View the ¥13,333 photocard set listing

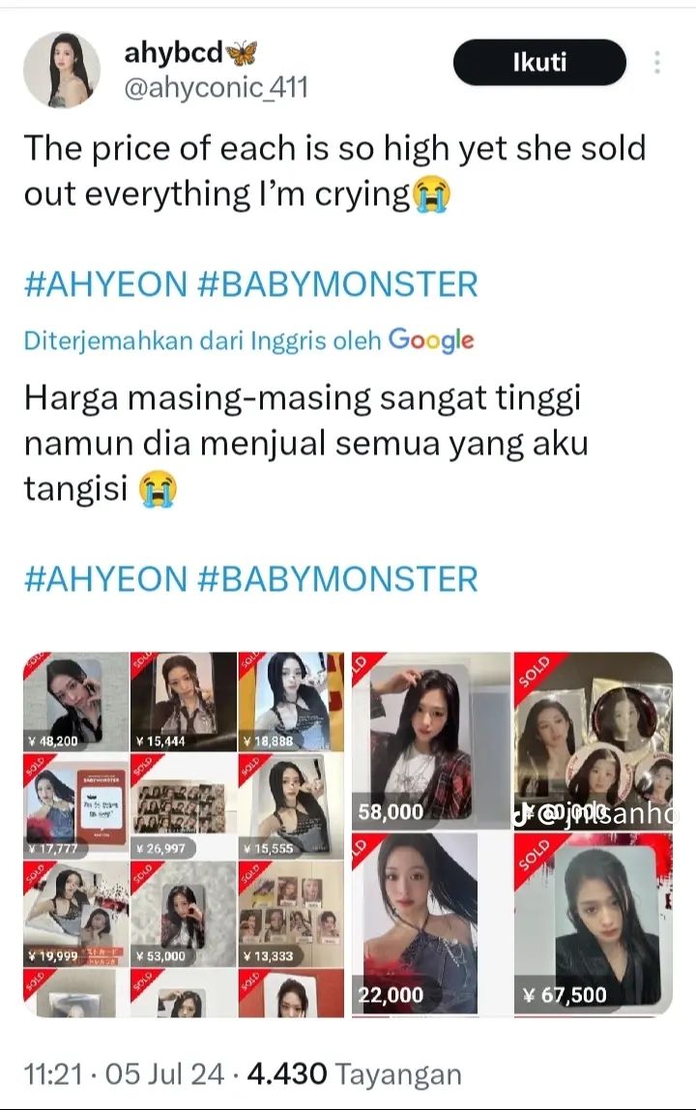pyautogui.click(x=291, y=913)
